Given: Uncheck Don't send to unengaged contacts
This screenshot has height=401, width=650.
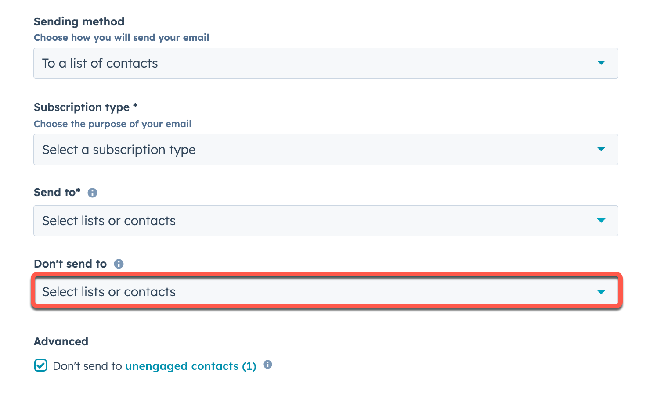Looking at the screenshot, I should [40, 365].
